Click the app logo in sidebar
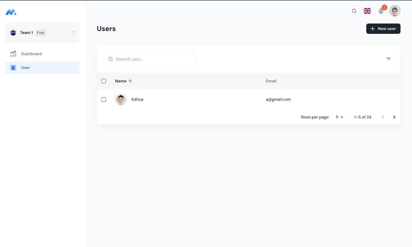Viewport: 412px width, 247px height. (11, 12)
